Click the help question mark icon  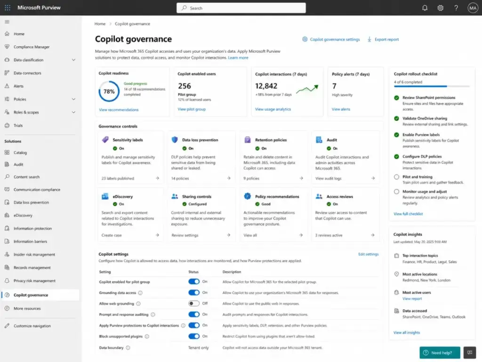(x=456, y=8)
